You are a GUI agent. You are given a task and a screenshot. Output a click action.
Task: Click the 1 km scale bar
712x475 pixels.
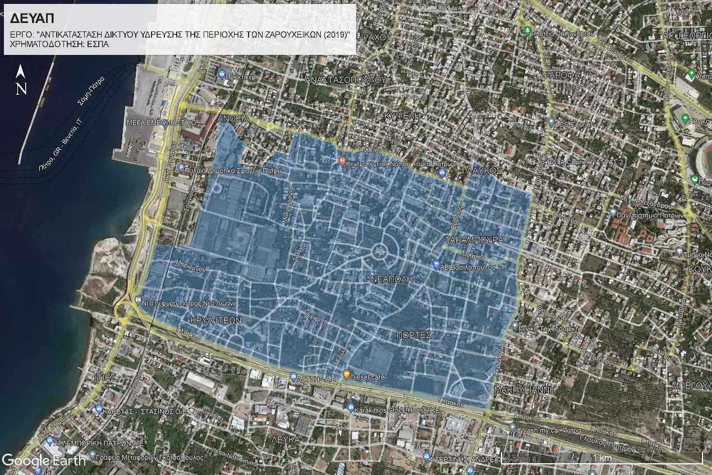pos(602,458)
